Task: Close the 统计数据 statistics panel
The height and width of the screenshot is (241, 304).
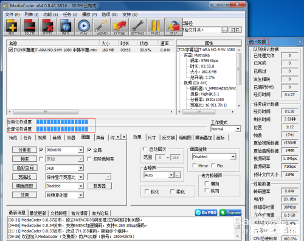Action: point(300,42)
